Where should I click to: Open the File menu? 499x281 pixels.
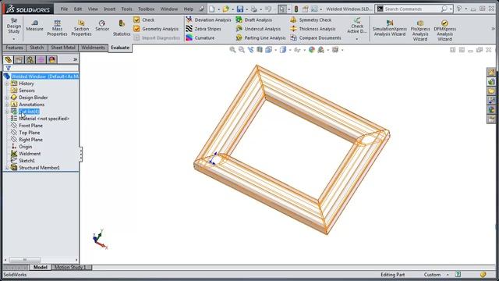[x=64, y=9]
